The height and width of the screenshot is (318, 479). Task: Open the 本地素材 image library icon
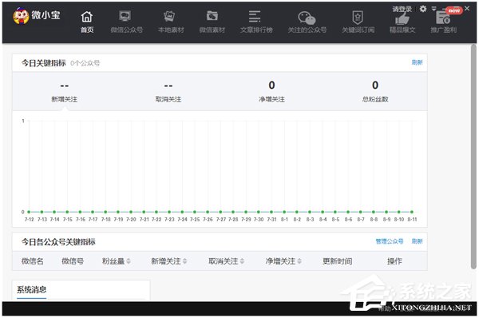pos(169,16)
